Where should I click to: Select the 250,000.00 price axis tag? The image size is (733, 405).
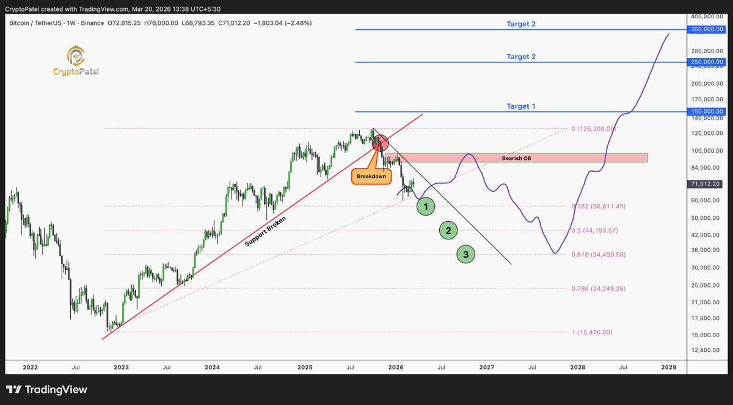(707, 62)
